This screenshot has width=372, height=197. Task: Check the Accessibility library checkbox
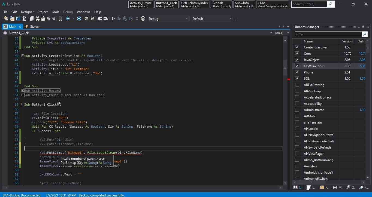tap(297, 103)
